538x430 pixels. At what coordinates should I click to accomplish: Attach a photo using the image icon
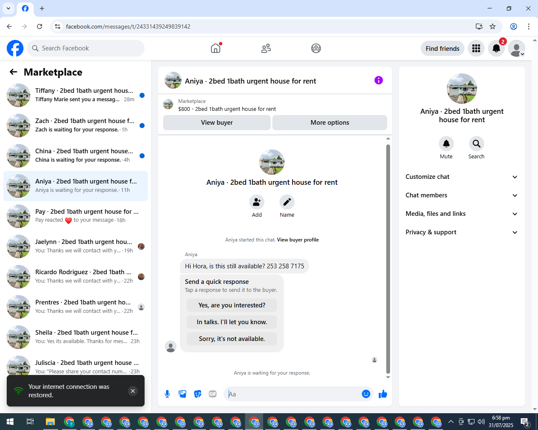point(182,394)
